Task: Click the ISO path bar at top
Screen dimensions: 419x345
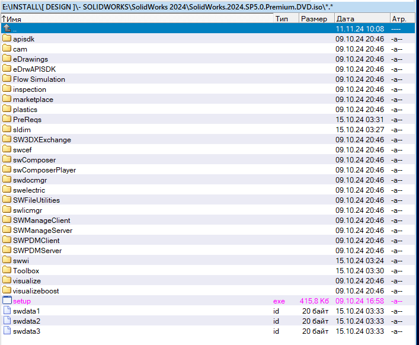Action: (x=208, y=7)
